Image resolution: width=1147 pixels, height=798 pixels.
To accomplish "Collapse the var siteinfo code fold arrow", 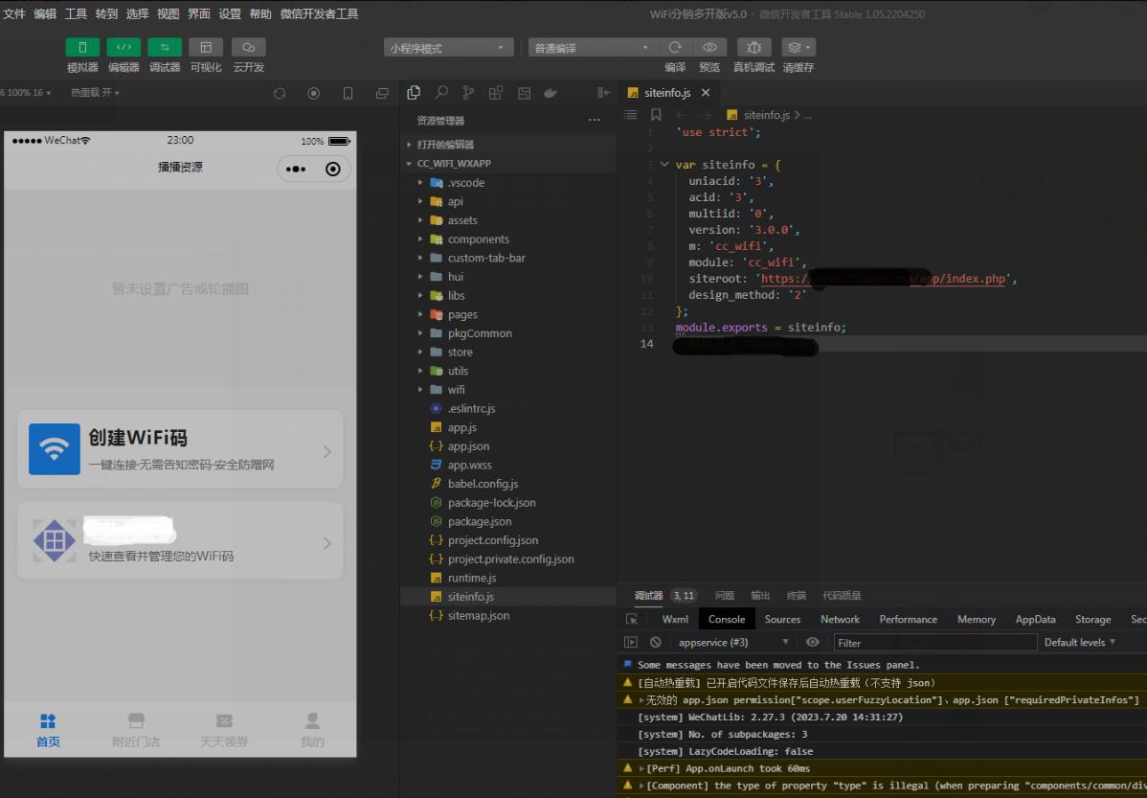I will (664, 165).
